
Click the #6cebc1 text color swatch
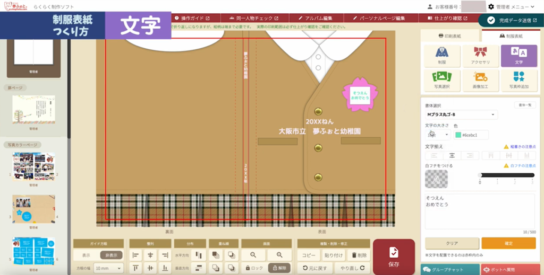coord(458,135)
